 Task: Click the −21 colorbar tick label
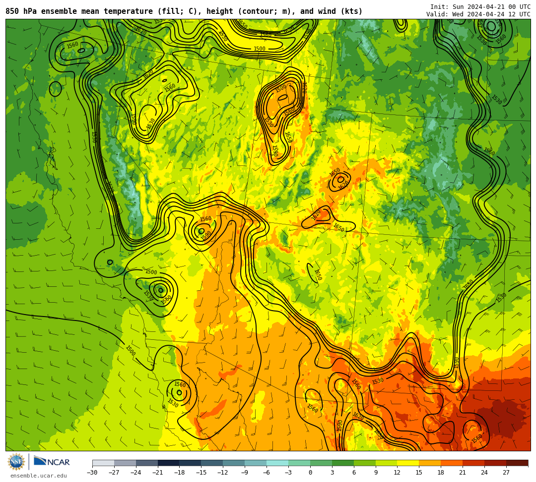click(x=158, y=473)
